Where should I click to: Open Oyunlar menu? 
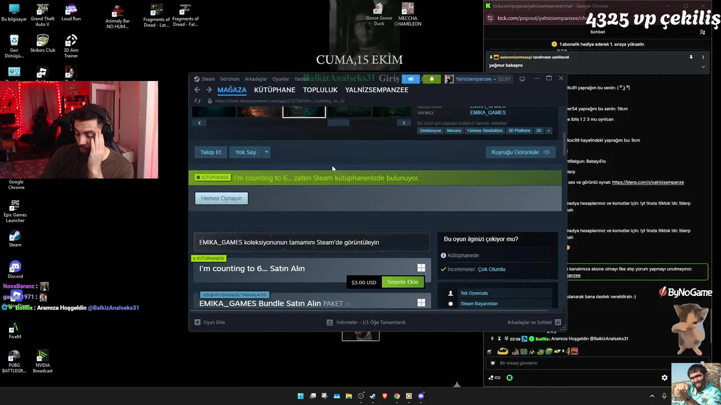pyautogui.click(x=281, y=79)
